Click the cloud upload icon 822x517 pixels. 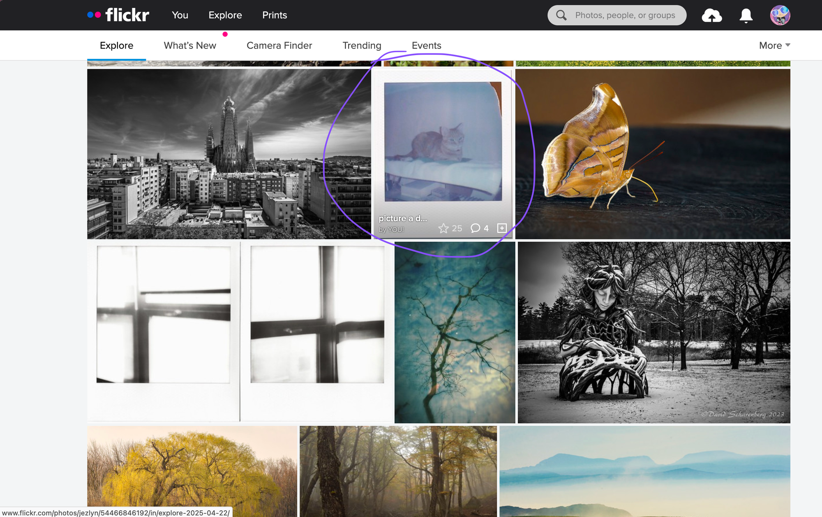click(712, 15)
